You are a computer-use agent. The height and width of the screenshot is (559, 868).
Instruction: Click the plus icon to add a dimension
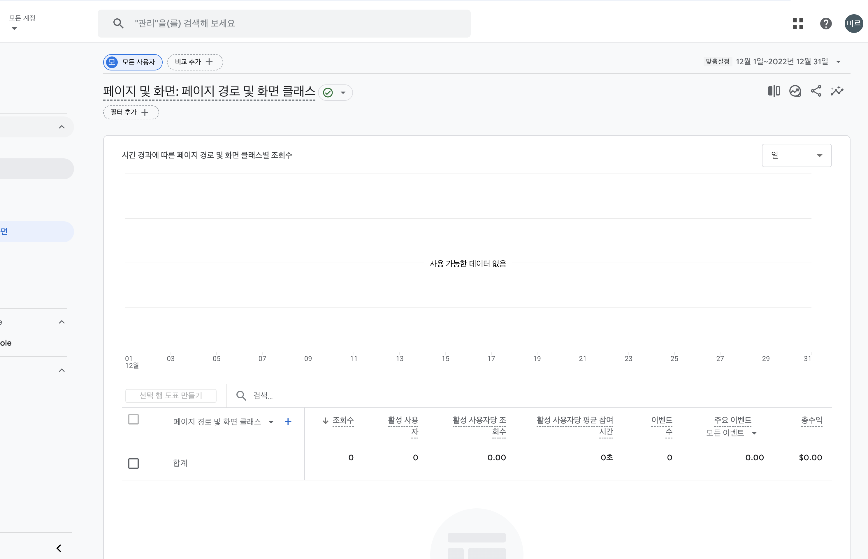pos(288,421)
